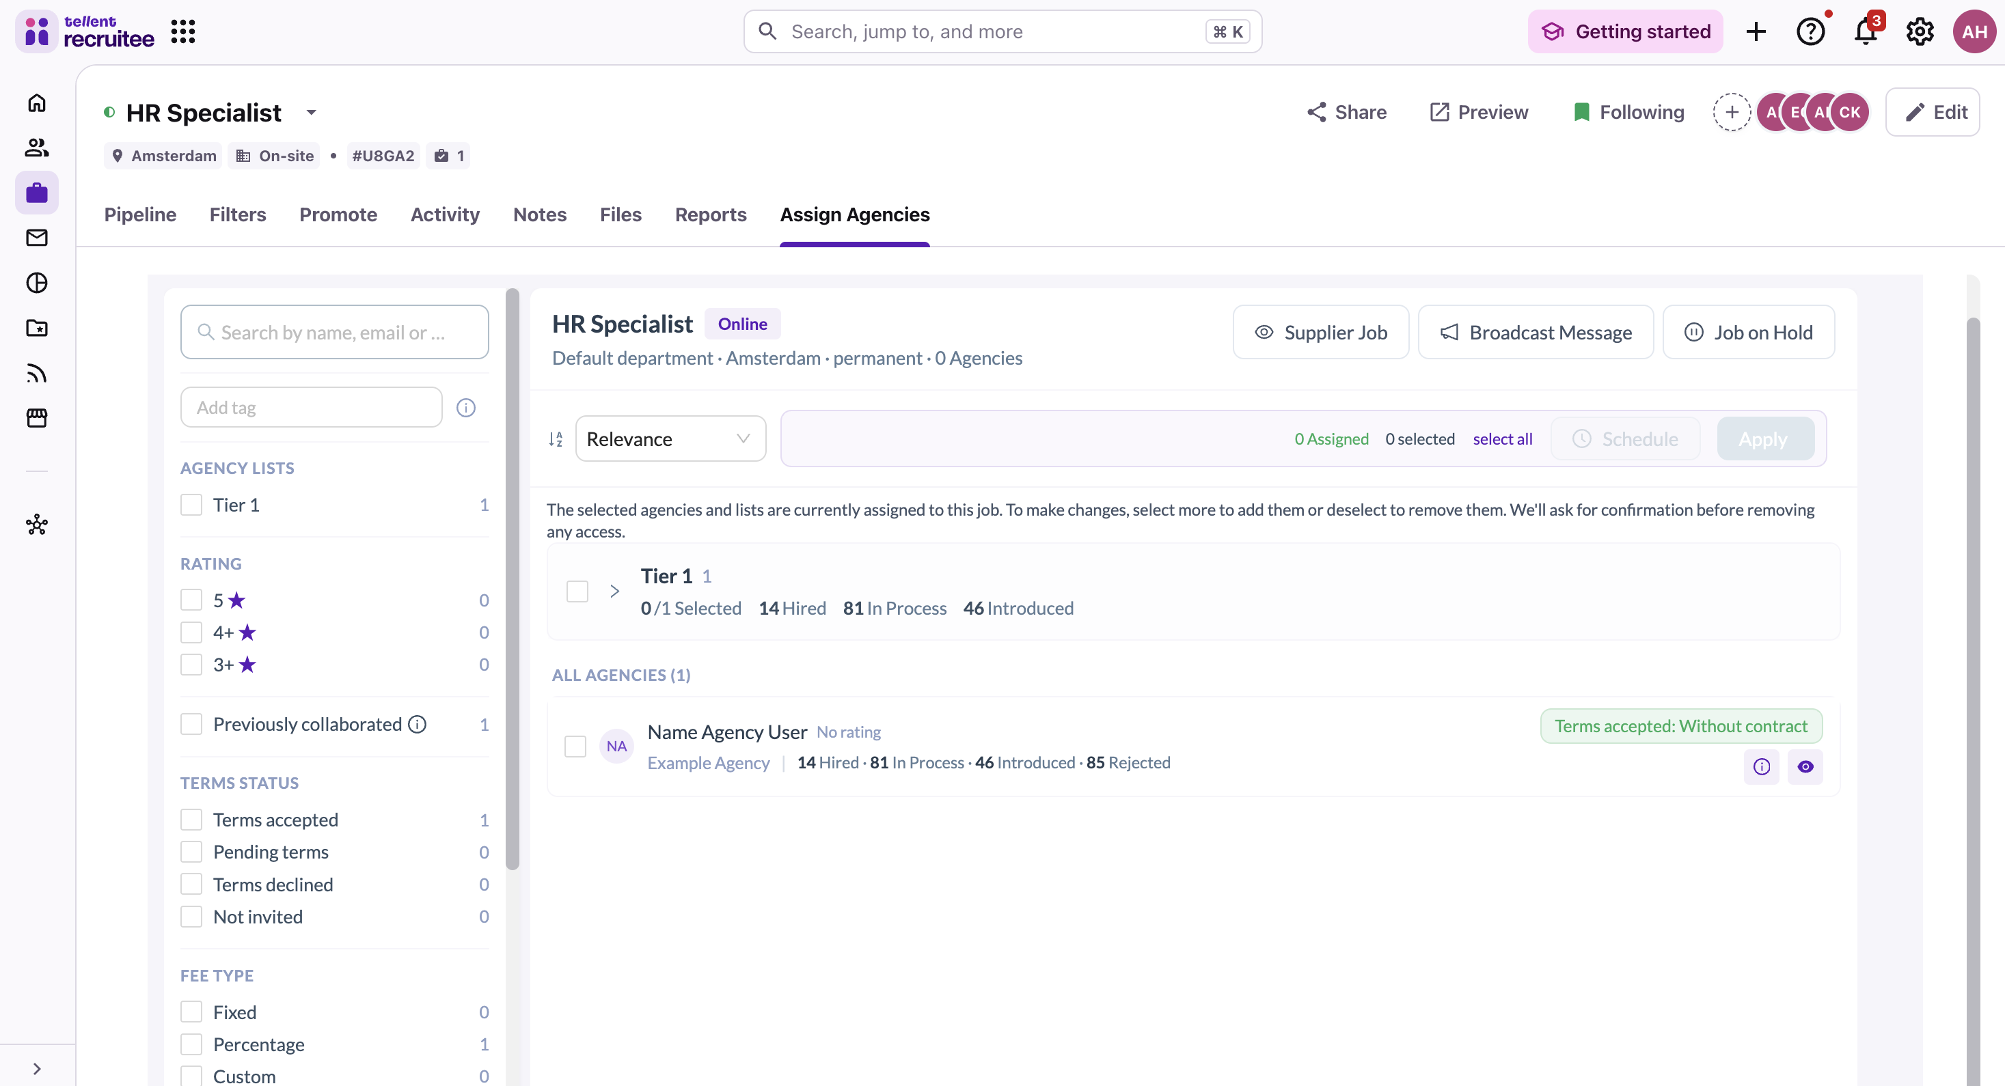Click the Job on Hold button
Screen dimensions: 2005x1086
[x=1749, y=332]
